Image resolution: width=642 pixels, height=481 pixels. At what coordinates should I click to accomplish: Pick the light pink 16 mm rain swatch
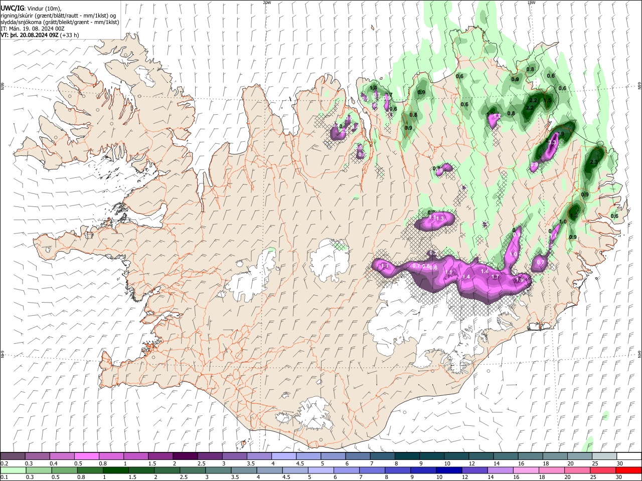point(526,470)
